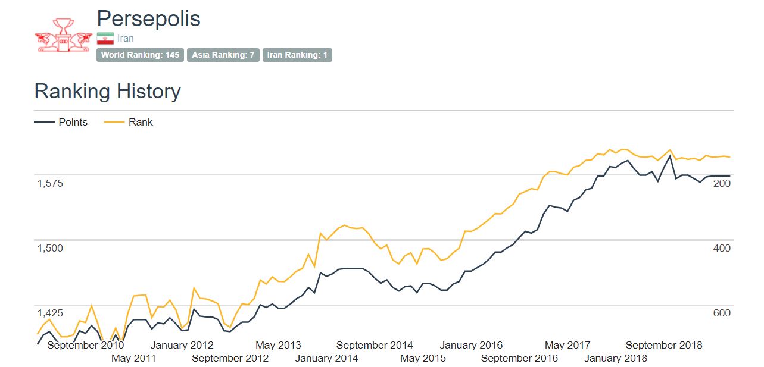Click the September 2012 axis label

pyautogui.click(x=230, y=358)
